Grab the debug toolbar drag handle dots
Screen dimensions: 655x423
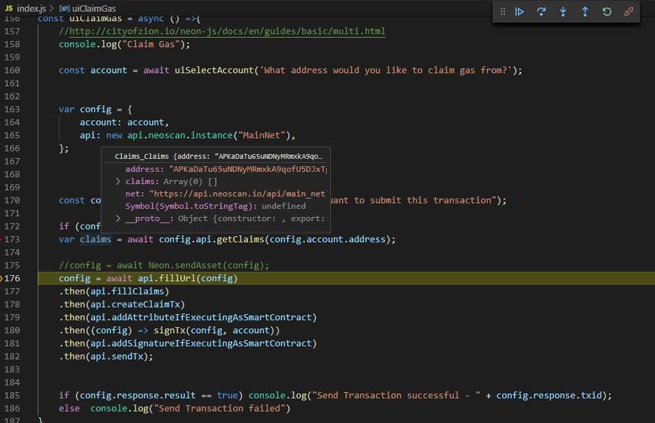point(503,12)
